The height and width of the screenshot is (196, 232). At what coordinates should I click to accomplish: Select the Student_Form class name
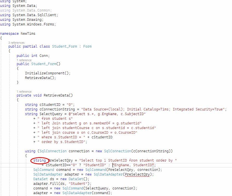(64, 46)
